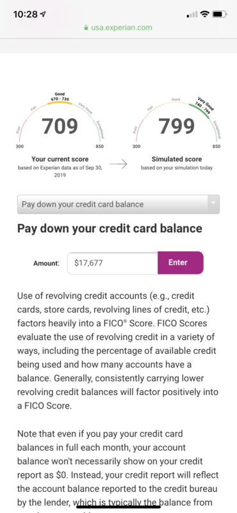Image resolution: width=237 pixels, height=513 pixels.
Task: Click the dropdown arrow on the simulation selector
Action: click(213, 203)
